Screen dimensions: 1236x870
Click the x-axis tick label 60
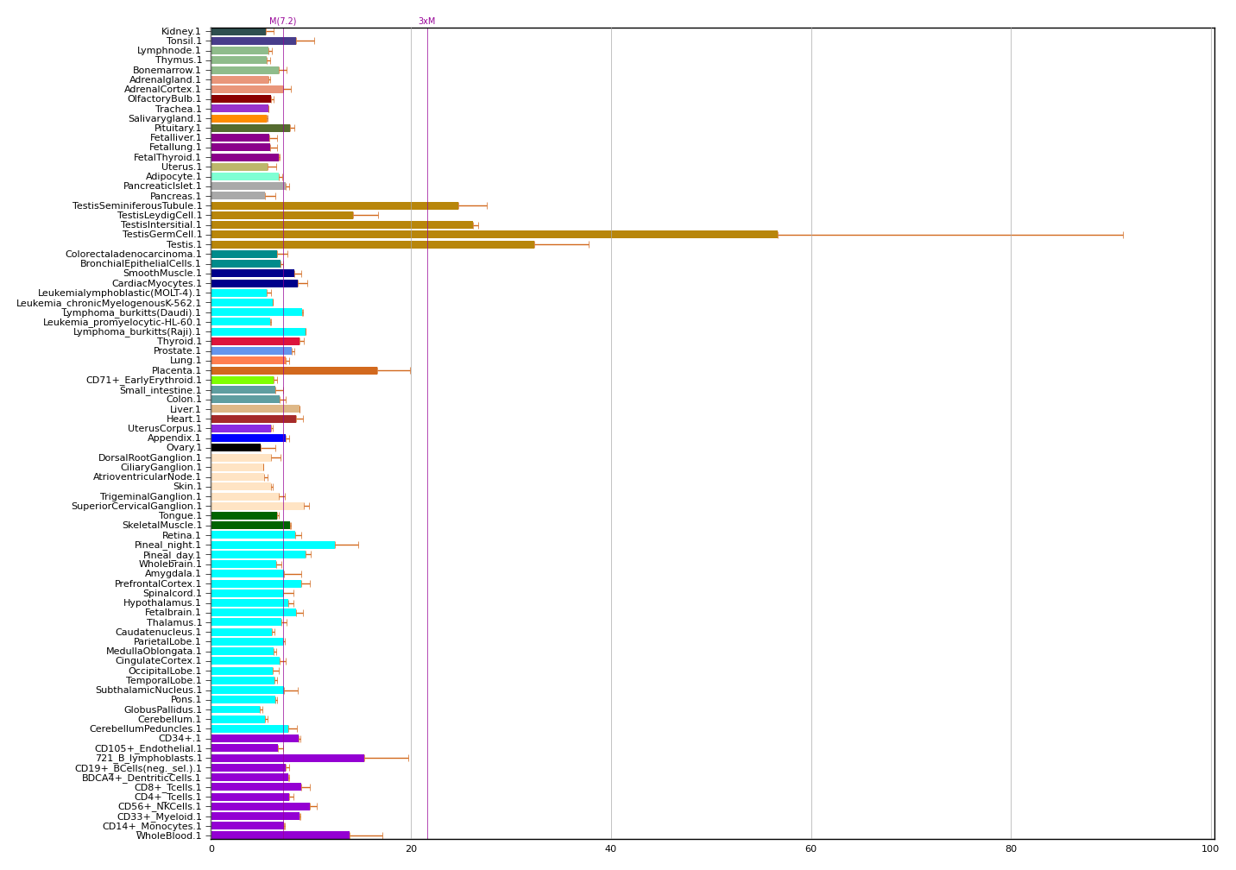810,849
